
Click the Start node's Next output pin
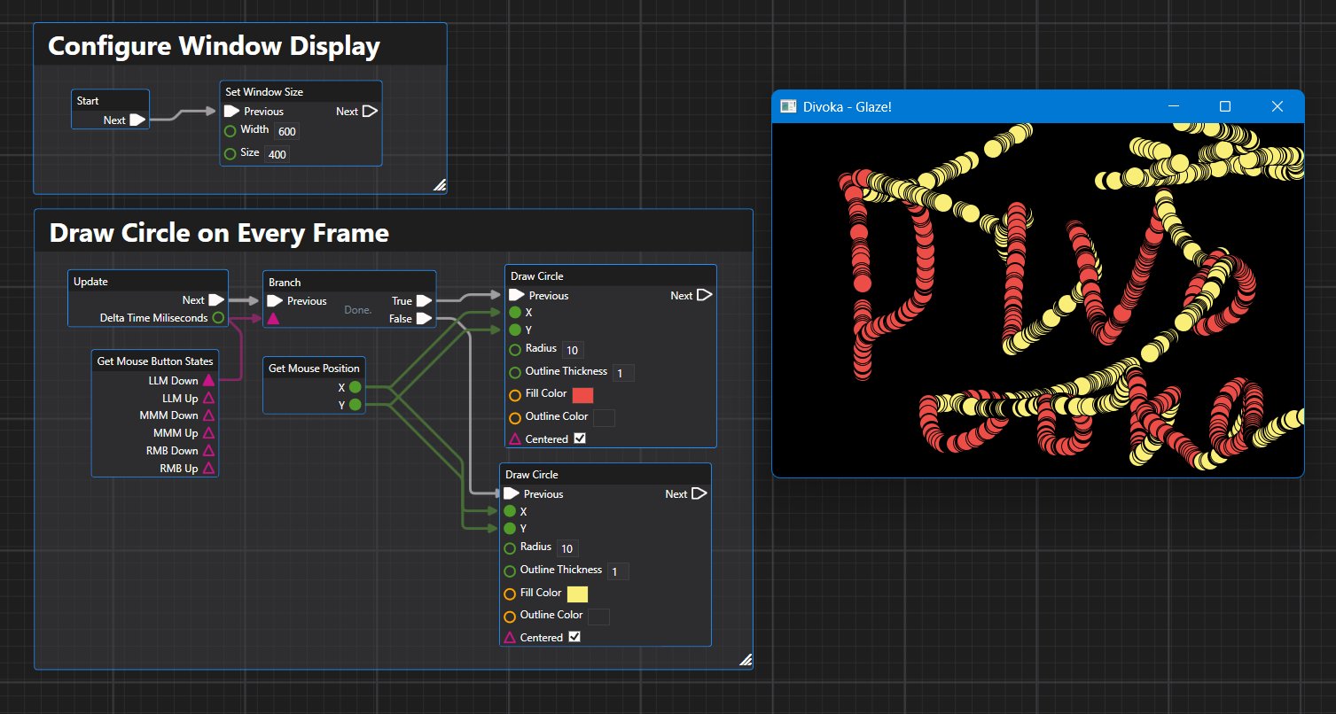point(137,120)
